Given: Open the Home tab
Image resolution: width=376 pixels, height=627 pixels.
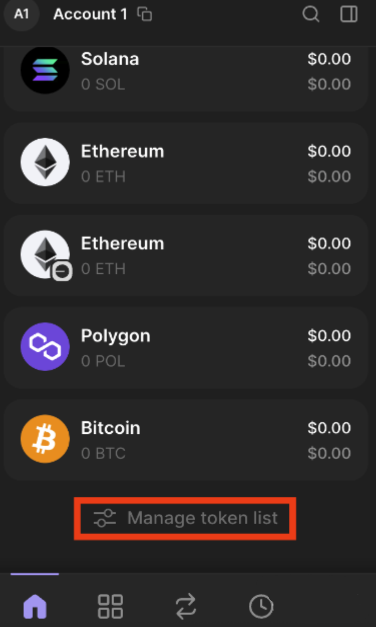Looking at the screenshot, I should (35, 607).
